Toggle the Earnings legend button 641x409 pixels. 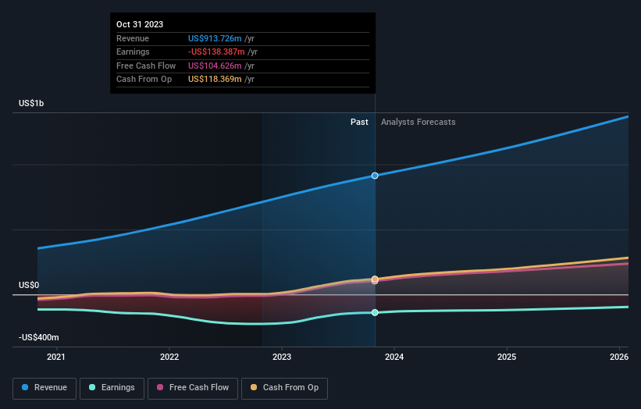coord(112,388)
